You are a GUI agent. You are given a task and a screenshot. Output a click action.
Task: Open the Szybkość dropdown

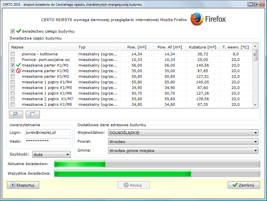[x=51, y=155]
